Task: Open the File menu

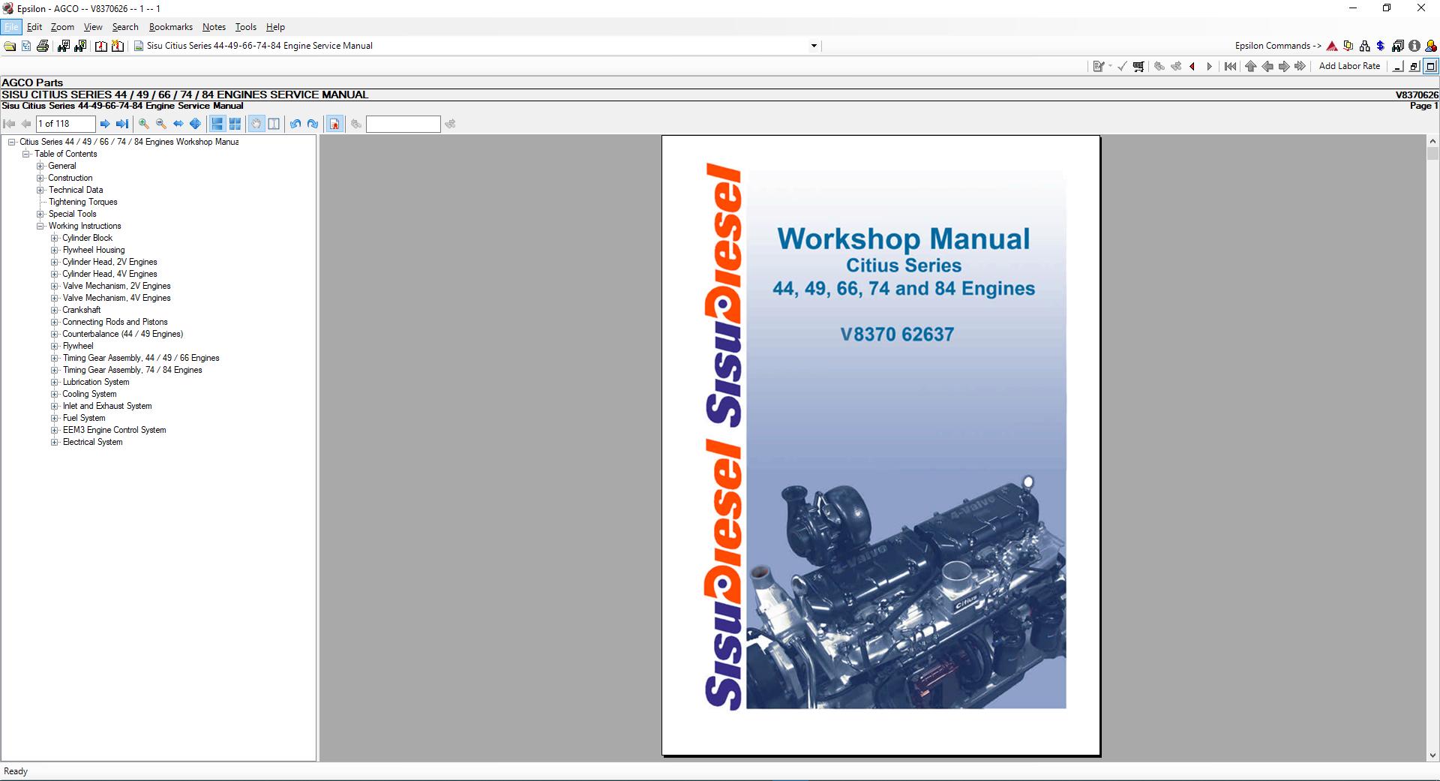Action: [11, 27]
